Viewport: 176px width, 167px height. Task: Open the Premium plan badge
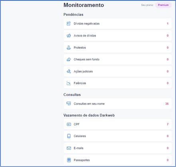(x=163, y=5)
